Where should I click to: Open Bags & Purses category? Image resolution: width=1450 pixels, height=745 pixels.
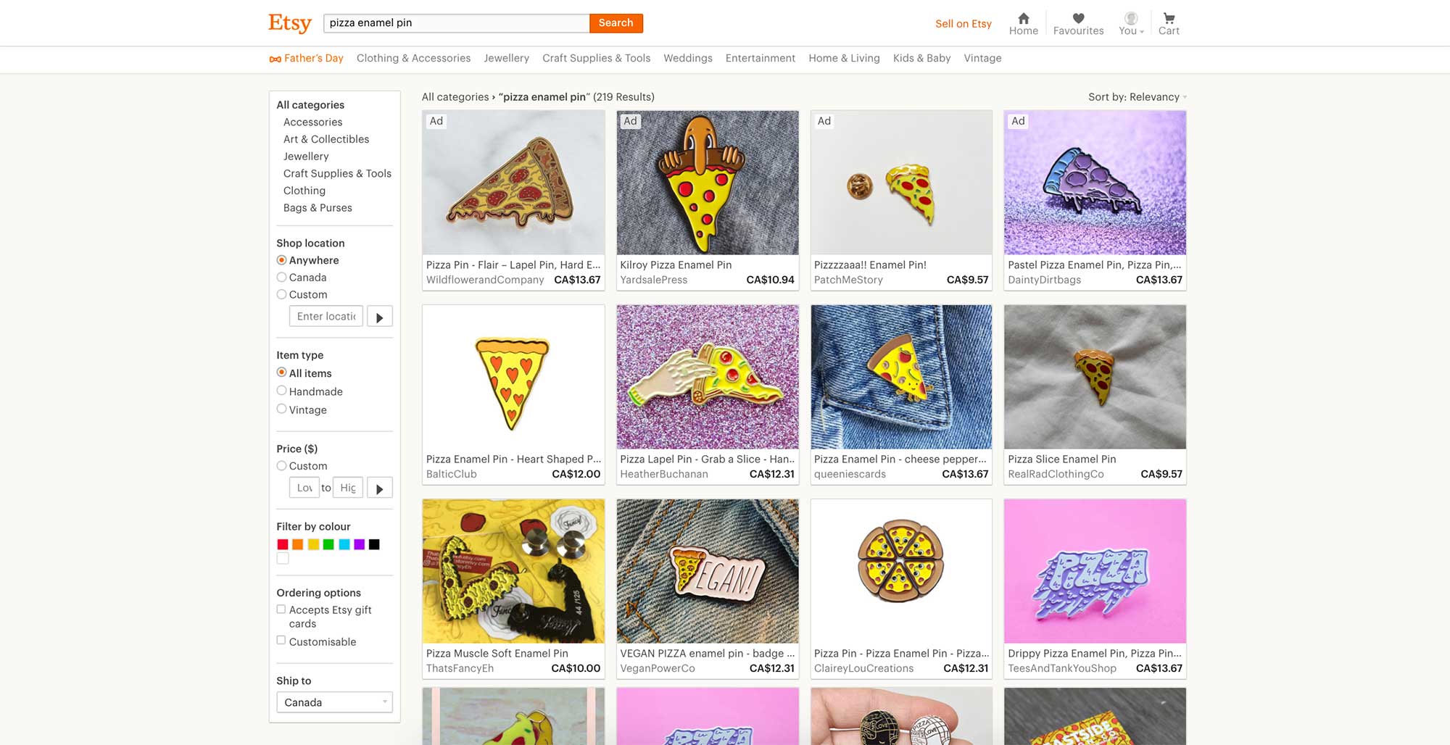[x=318, y=208]
